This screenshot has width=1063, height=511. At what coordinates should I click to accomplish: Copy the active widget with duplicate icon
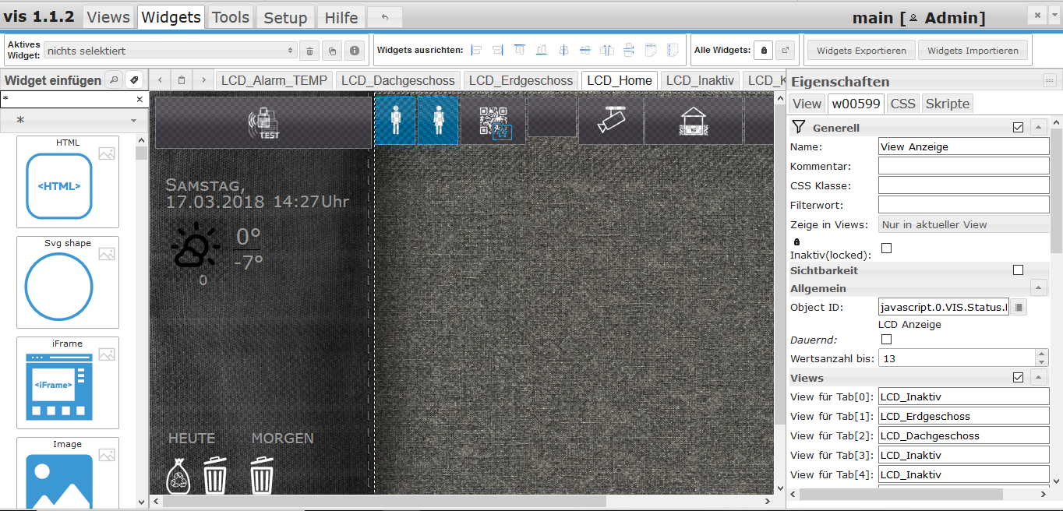click(332, 51)
